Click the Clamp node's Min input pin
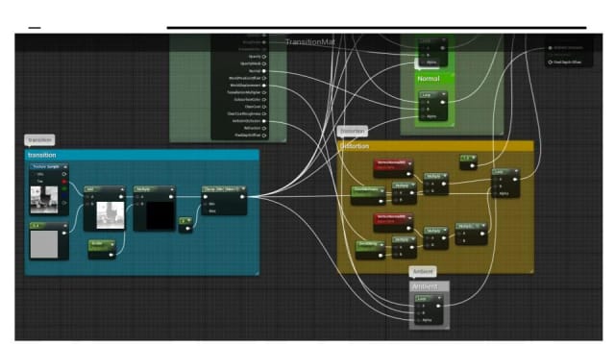615x346 pixels. pyautogui.click(x=206, y=204)
